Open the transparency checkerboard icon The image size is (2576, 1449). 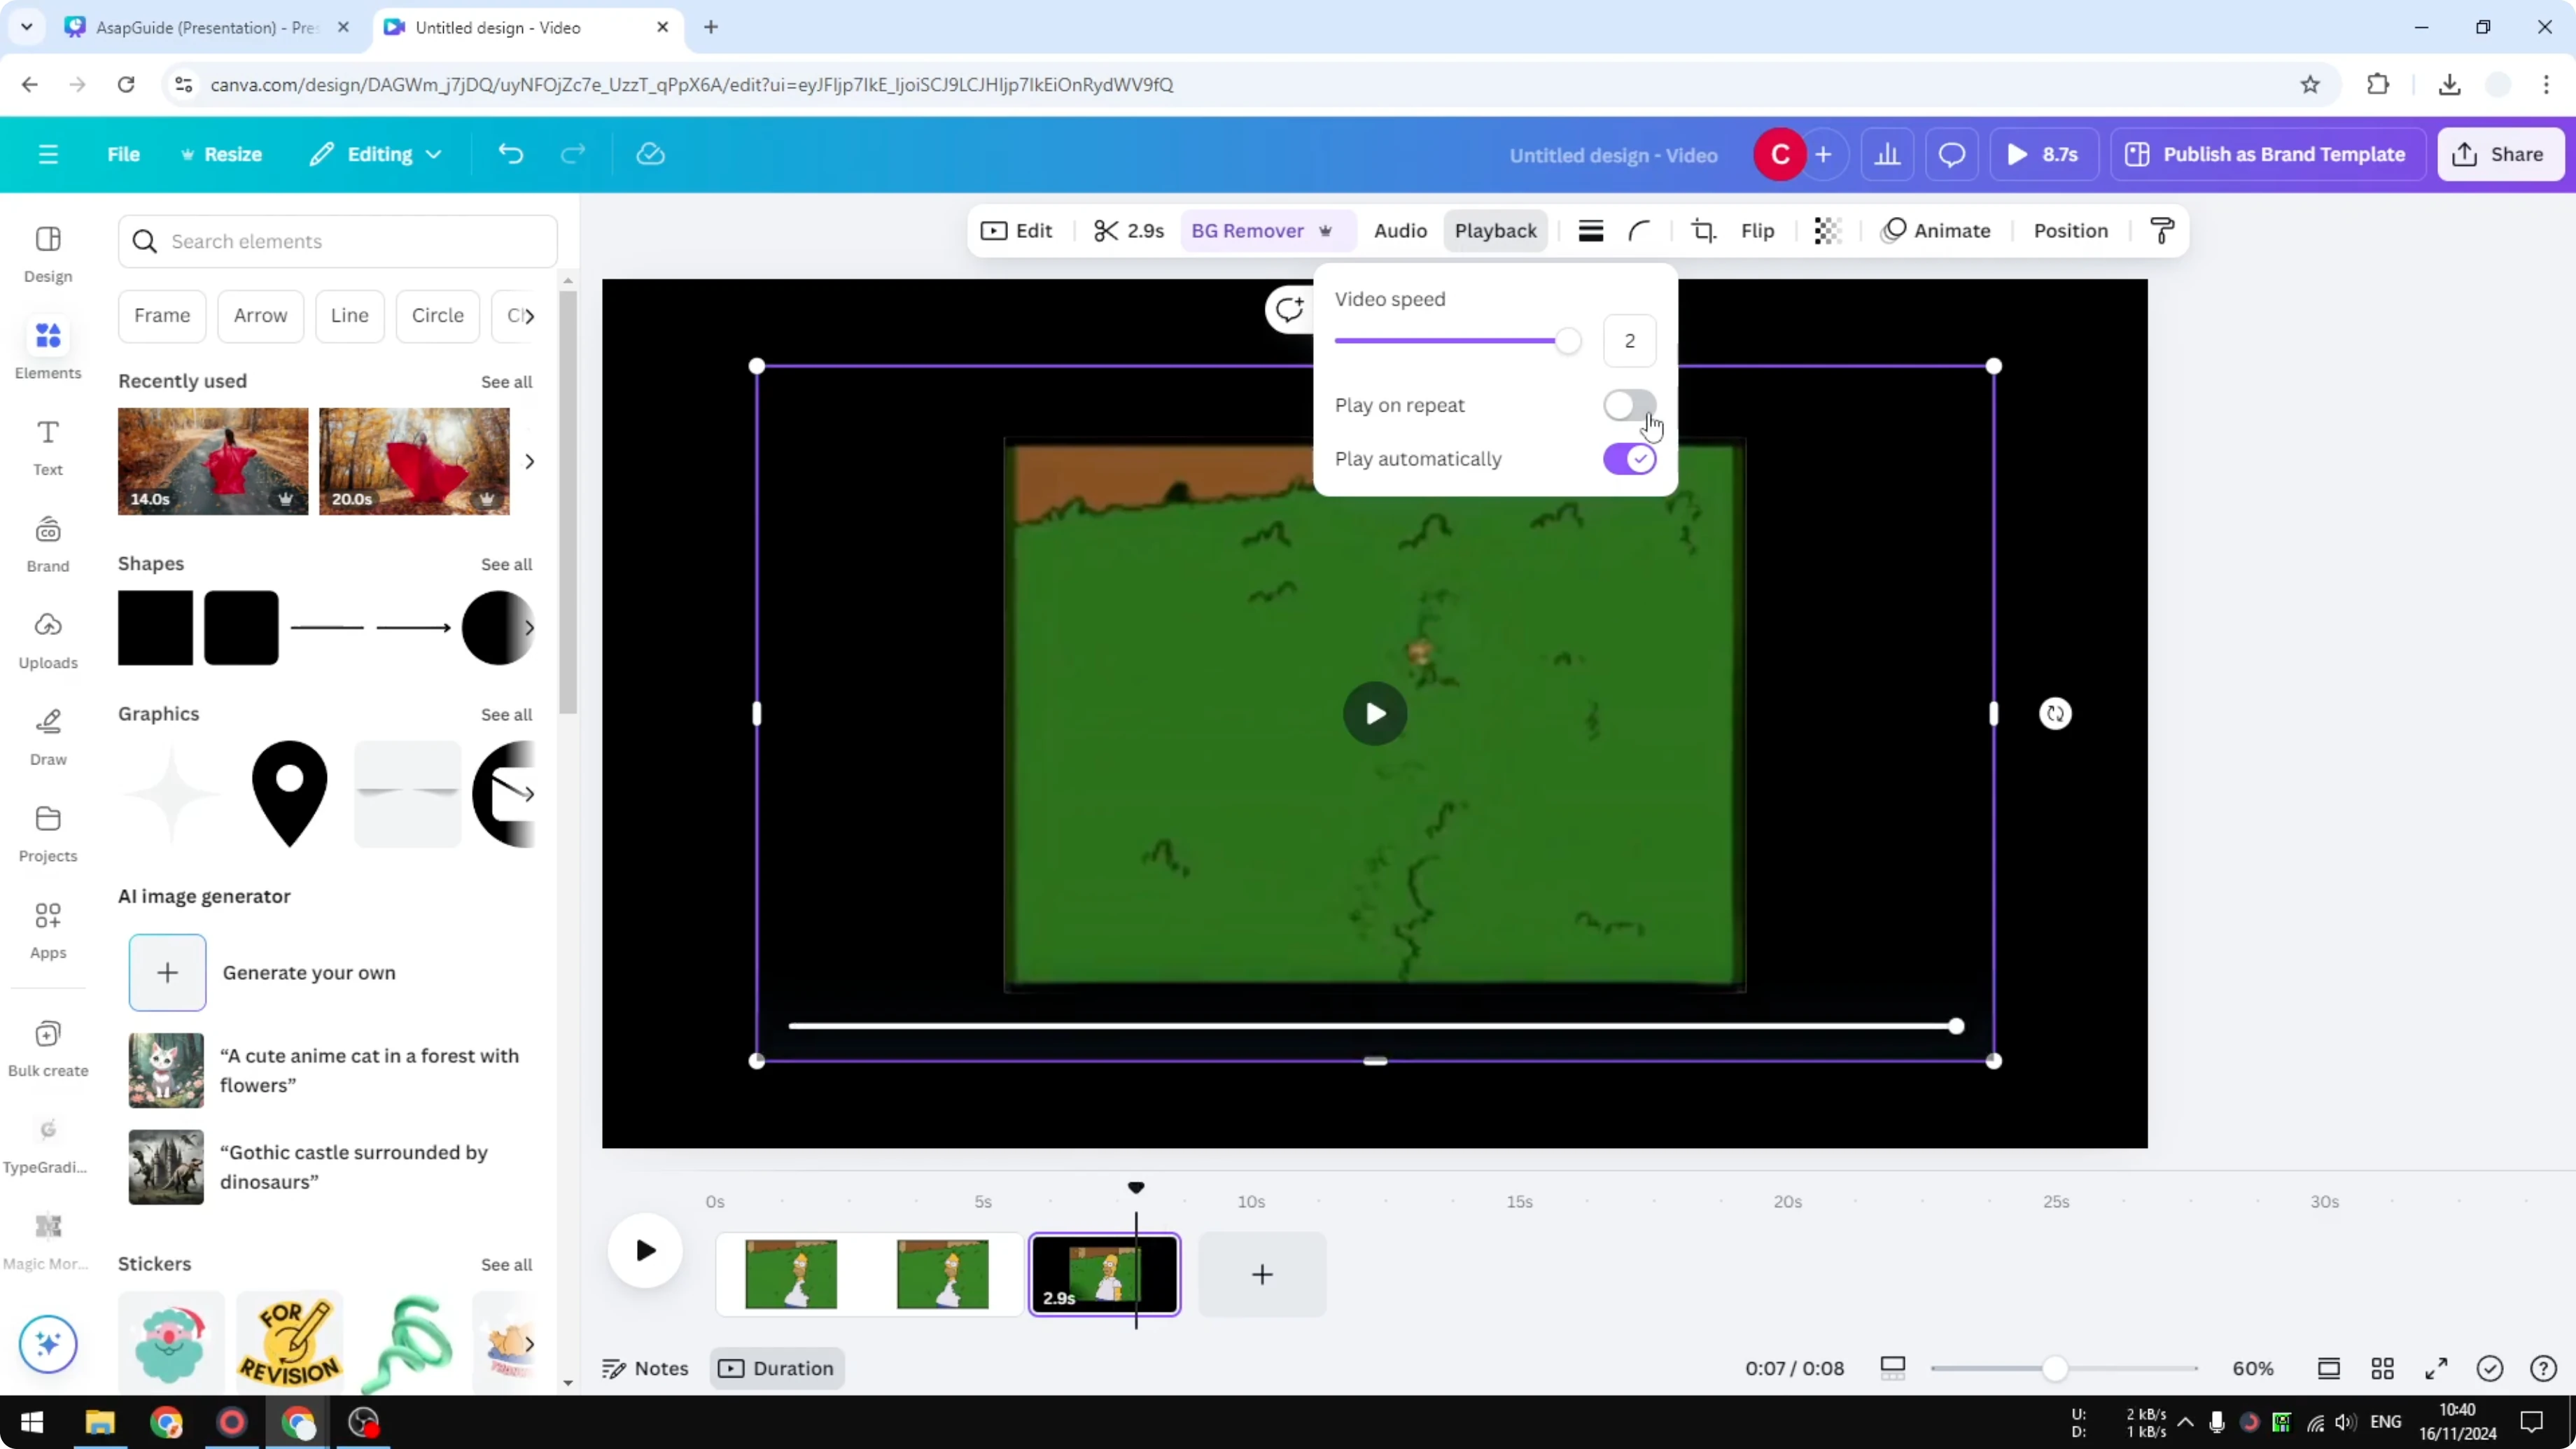(x=1827, y=231)
